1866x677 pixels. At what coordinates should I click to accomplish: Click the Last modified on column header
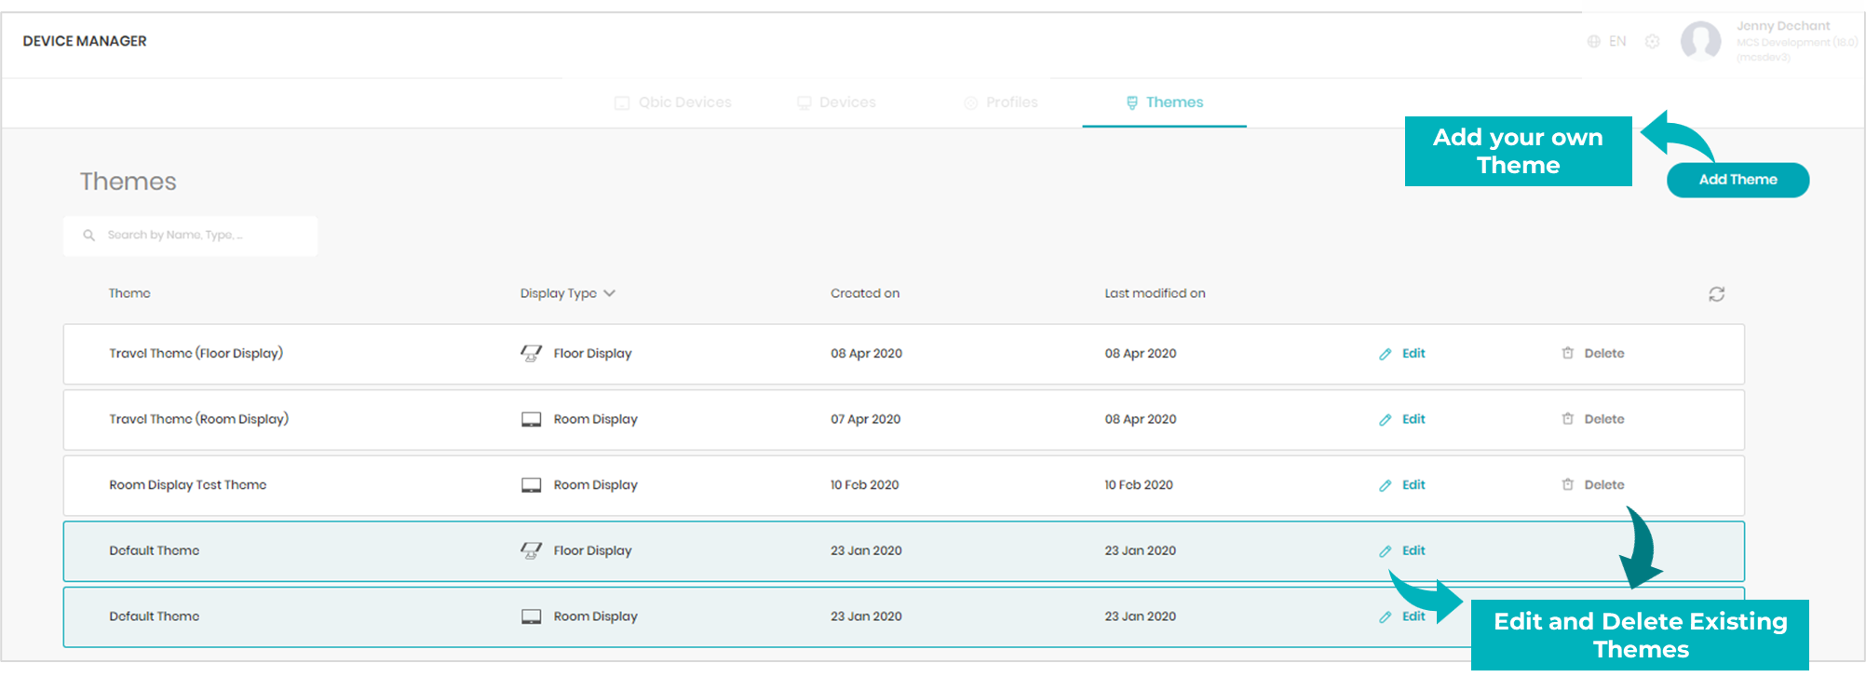(1155, 293)
